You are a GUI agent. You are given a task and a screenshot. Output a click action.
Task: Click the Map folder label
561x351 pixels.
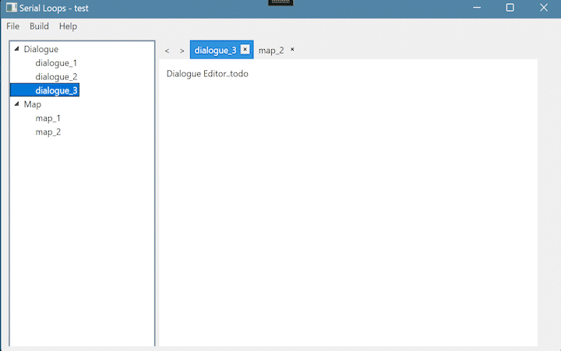click(x=33, y=104)
